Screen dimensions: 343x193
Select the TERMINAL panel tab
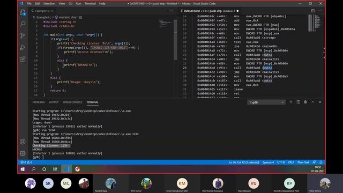click(93, 102)
